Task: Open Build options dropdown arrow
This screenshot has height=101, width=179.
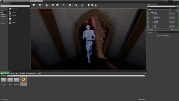Action: (x=85, y=6)
